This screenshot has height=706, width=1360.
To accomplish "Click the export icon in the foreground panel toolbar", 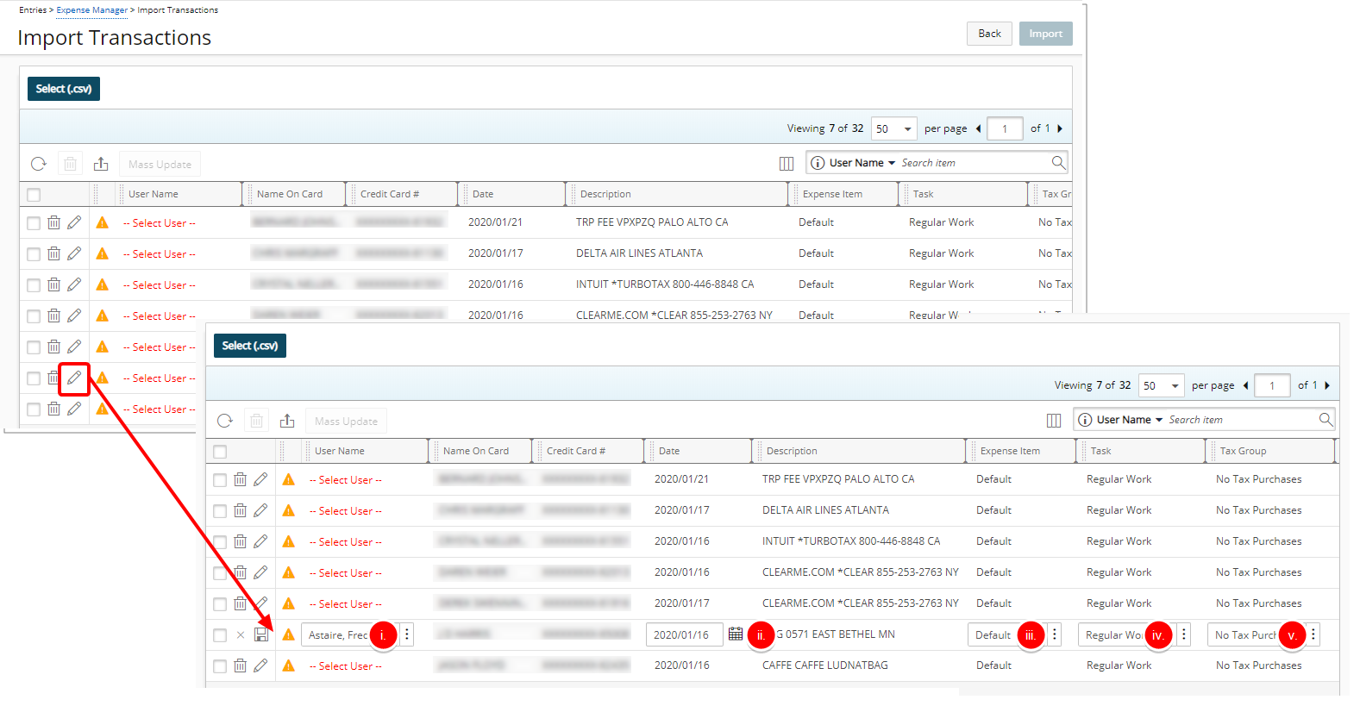I will (x=287, y=421).
